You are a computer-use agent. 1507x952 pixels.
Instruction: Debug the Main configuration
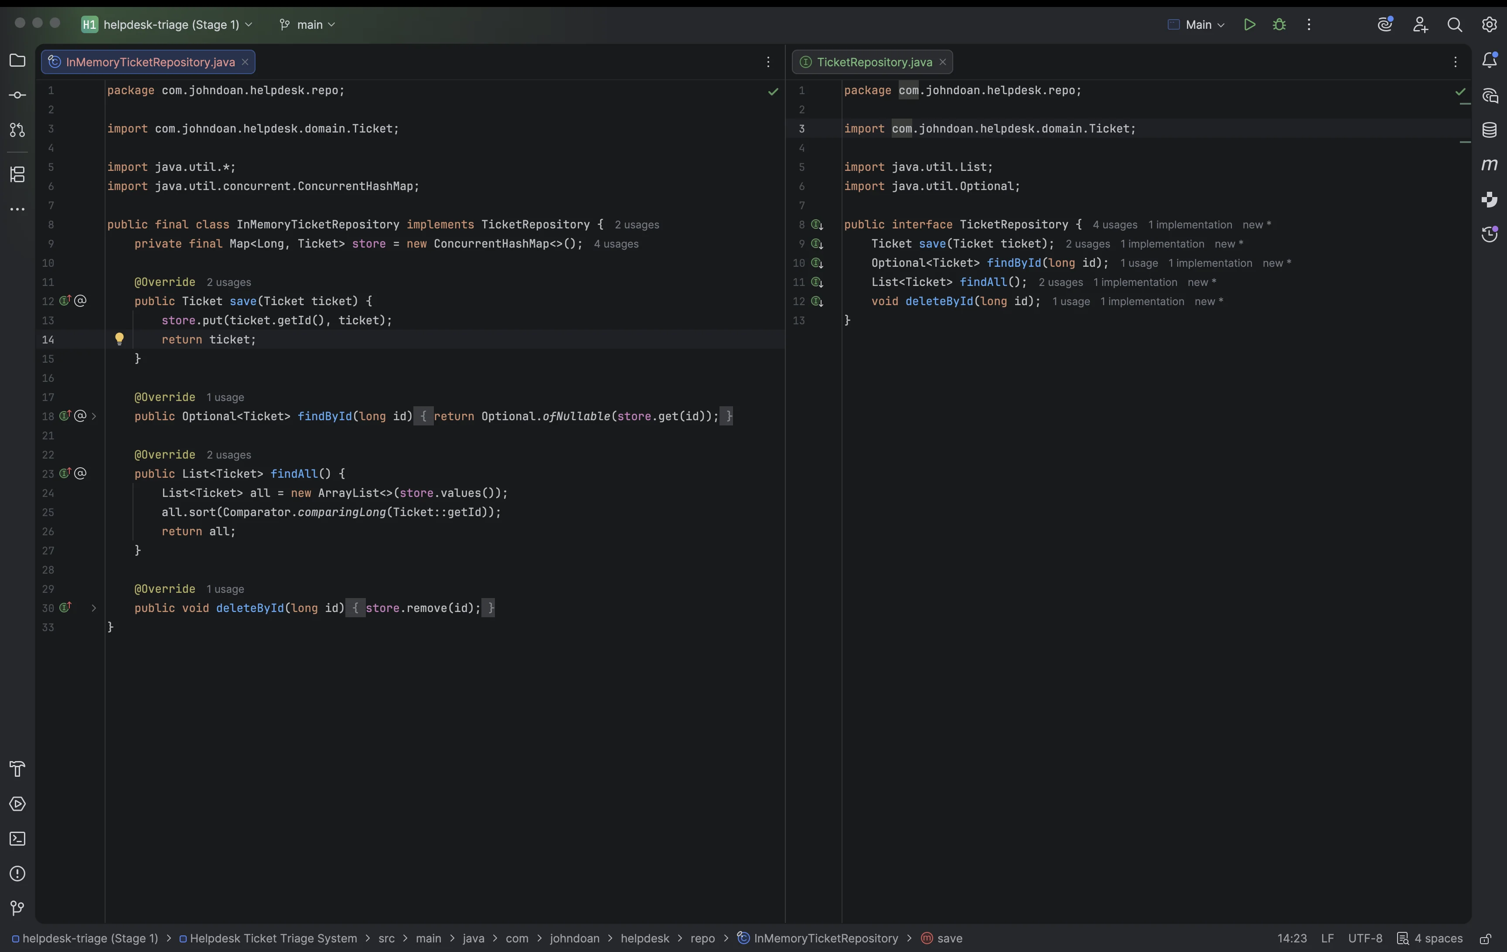pos(1279,24)
